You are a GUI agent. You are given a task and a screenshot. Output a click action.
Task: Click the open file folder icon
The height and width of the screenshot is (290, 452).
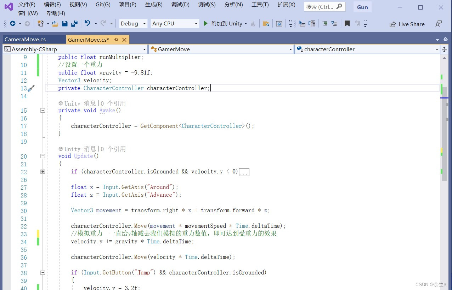click(x=55, y=24)
